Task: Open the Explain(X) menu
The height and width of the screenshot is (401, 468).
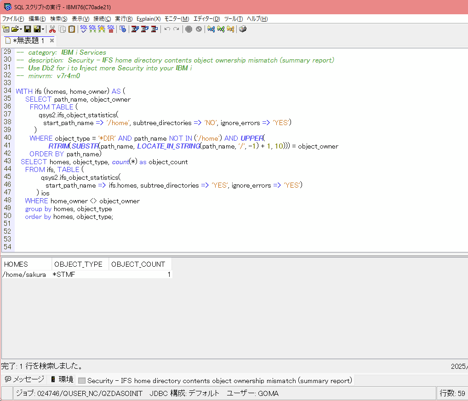Action: coord(148,19)
